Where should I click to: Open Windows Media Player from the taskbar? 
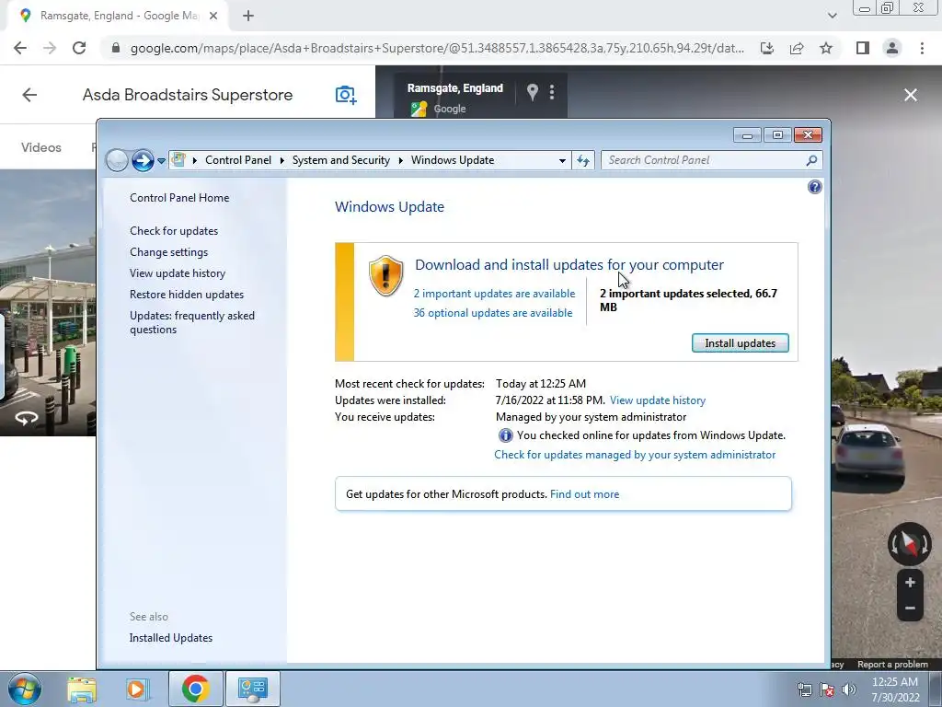(136, 689)
